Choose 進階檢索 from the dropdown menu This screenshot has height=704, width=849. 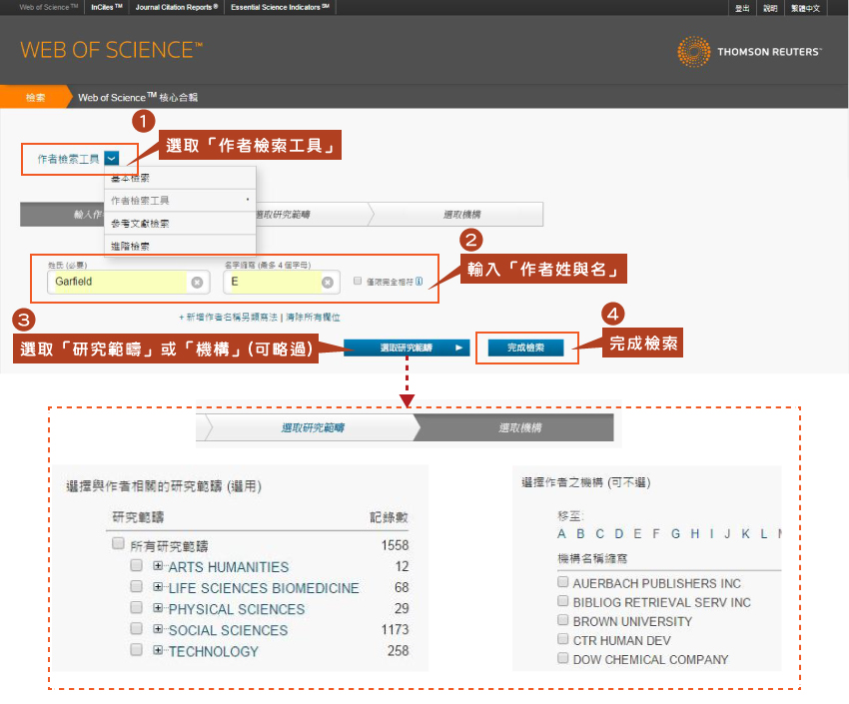[x=180, y=245]
